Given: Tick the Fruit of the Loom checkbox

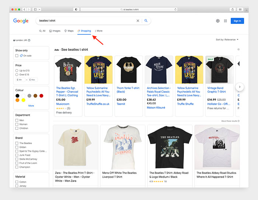Looking at the screenshot, I should (x=17, y=163).
